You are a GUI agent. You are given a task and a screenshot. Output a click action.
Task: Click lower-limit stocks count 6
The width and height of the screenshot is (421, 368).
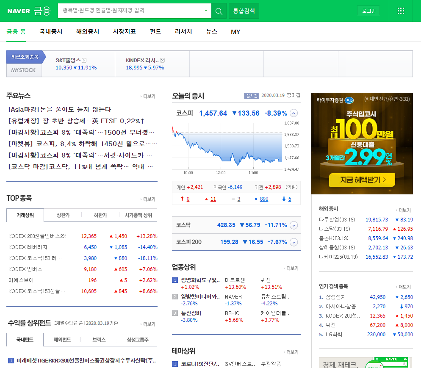(x=290, y=199)
